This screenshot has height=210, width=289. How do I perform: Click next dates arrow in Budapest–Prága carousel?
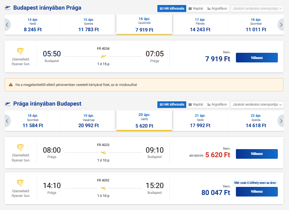click(281, 25)
